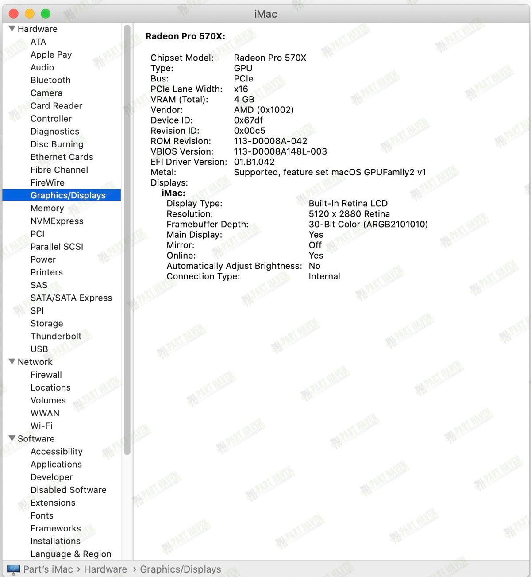Select Fibre Channel in the sidebar

pyautogui.click(x=59, y=170)
